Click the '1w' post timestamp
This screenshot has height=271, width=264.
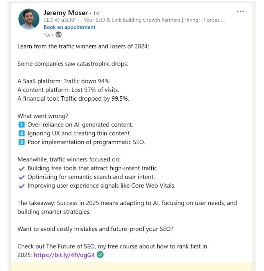[47, 35]
